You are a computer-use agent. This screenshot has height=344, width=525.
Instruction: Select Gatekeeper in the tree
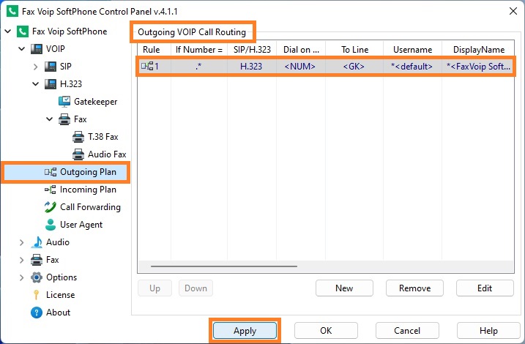96,102
